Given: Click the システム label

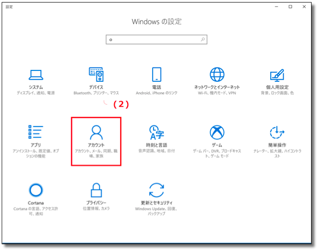Looking at the screenshot, I should pyautogui.click(x=36, y=87).
